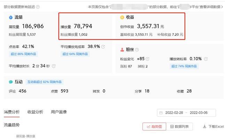The image size is (225, 139).
Task: Click the 展现量 value 186,986
Action: [33, 26]
